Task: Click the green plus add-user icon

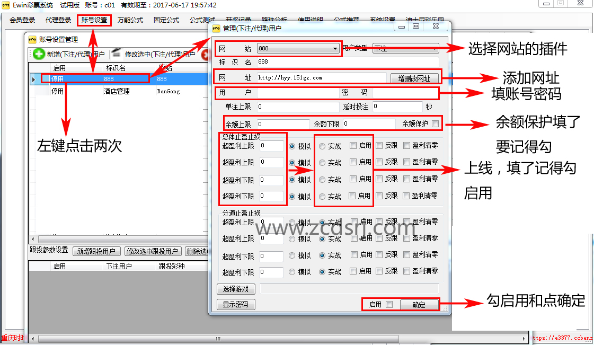Action: 39,54
